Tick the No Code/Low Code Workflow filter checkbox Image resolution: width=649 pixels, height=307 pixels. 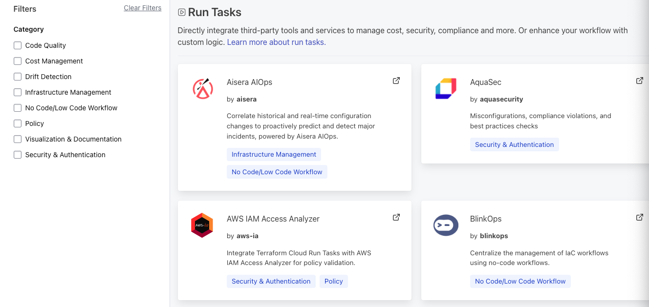point(18,108)
